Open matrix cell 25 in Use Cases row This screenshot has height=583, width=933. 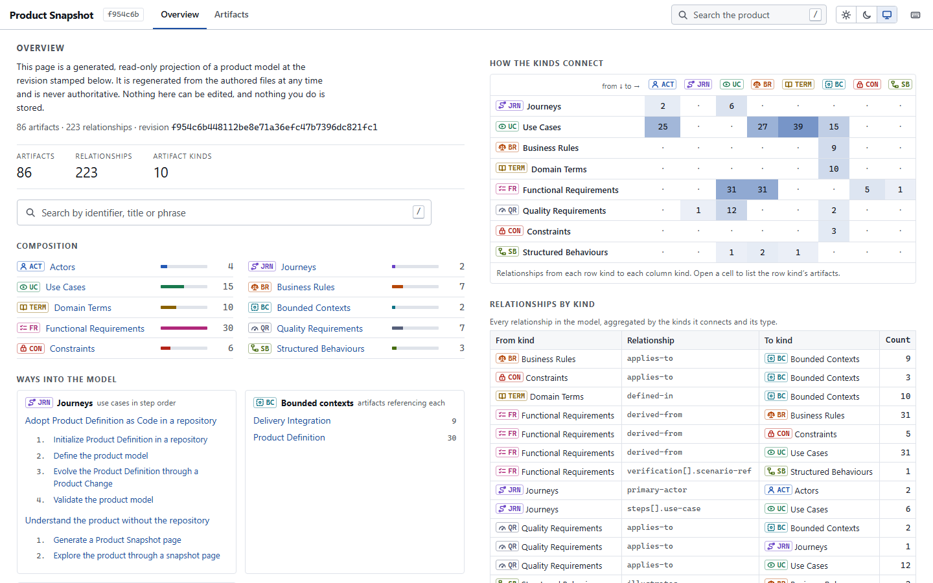point(663,127)
